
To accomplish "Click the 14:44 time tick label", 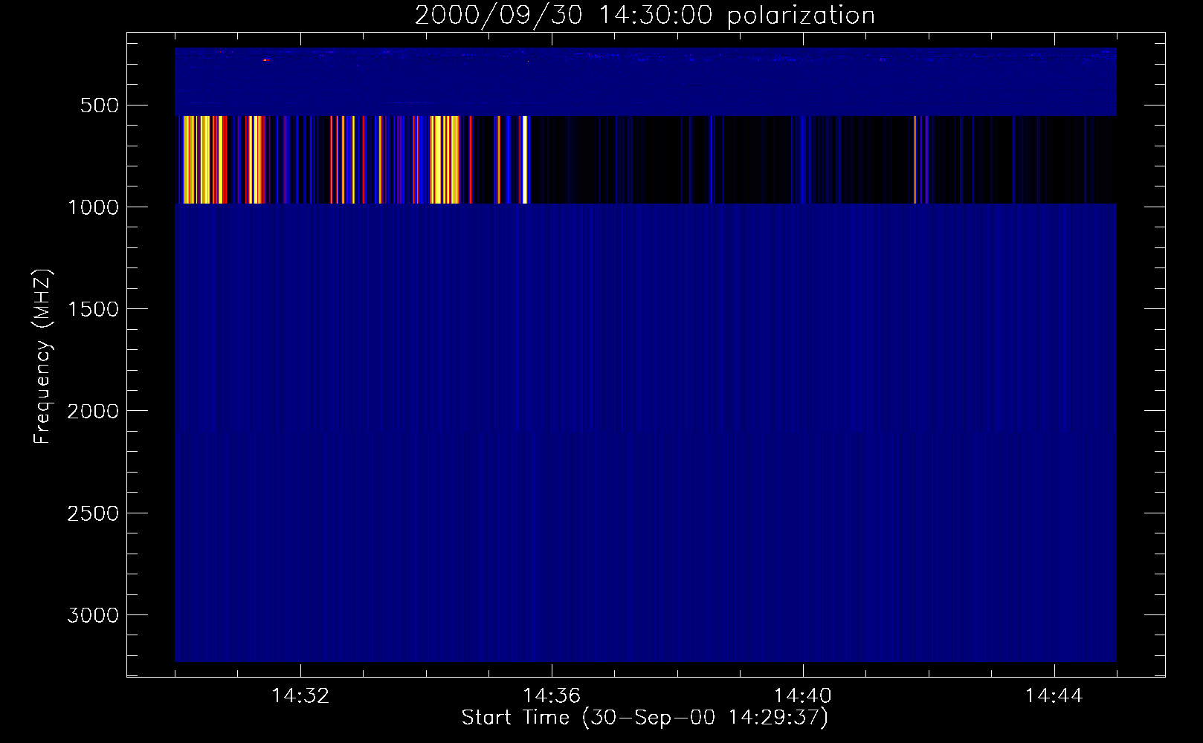I will point(1054,696).
